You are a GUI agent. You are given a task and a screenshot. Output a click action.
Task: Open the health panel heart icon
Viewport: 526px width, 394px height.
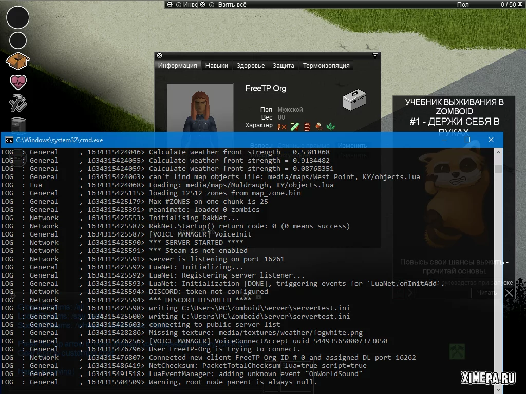point(18,82)
